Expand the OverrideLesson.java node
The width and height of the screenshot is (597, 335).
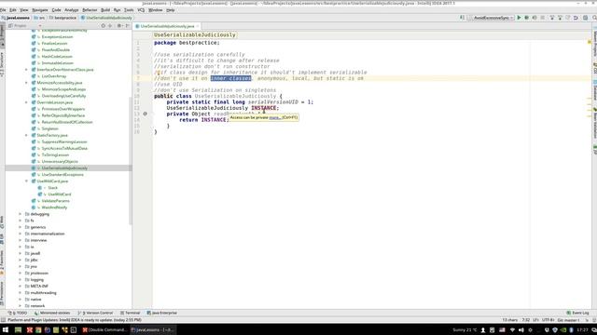click(27, 102)
